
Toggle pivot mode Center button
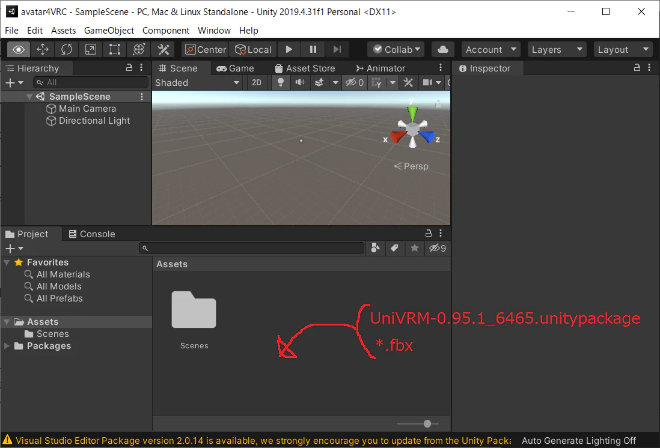(206, 50)
